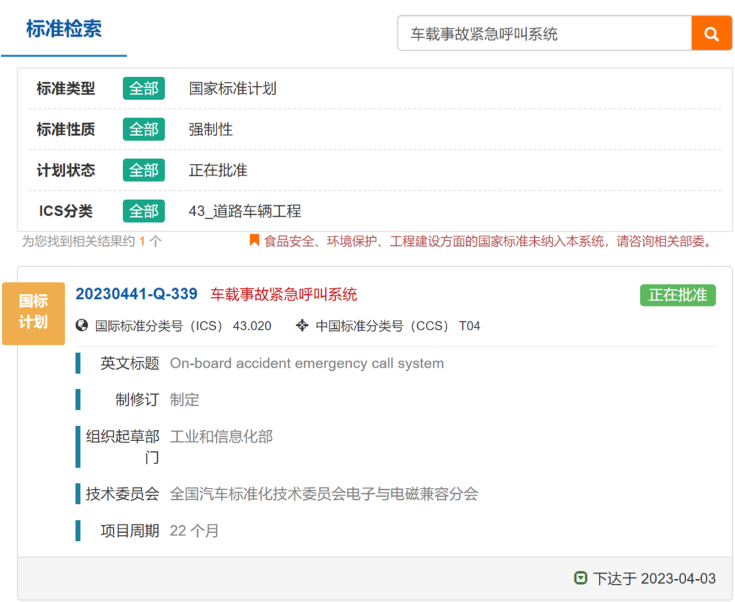This screenshot has width=735, height=602.
Task: Click the crosshair icon beside CCS classification
Action: [x=302, y=325]
